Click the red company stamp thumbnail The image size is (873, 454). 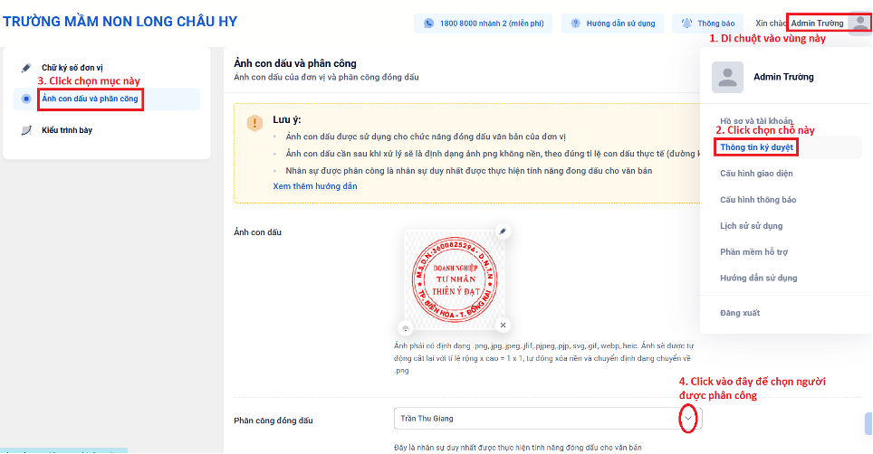coord(455,279)
